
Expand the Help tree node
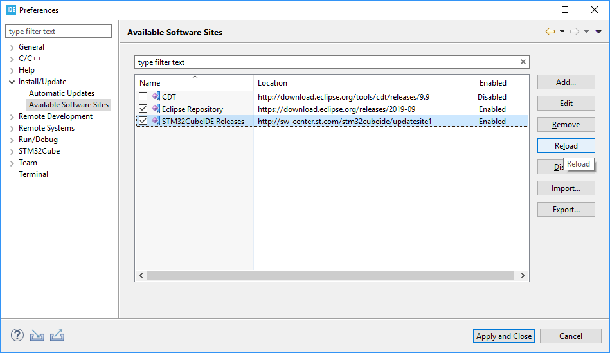(x=12, y=71)
